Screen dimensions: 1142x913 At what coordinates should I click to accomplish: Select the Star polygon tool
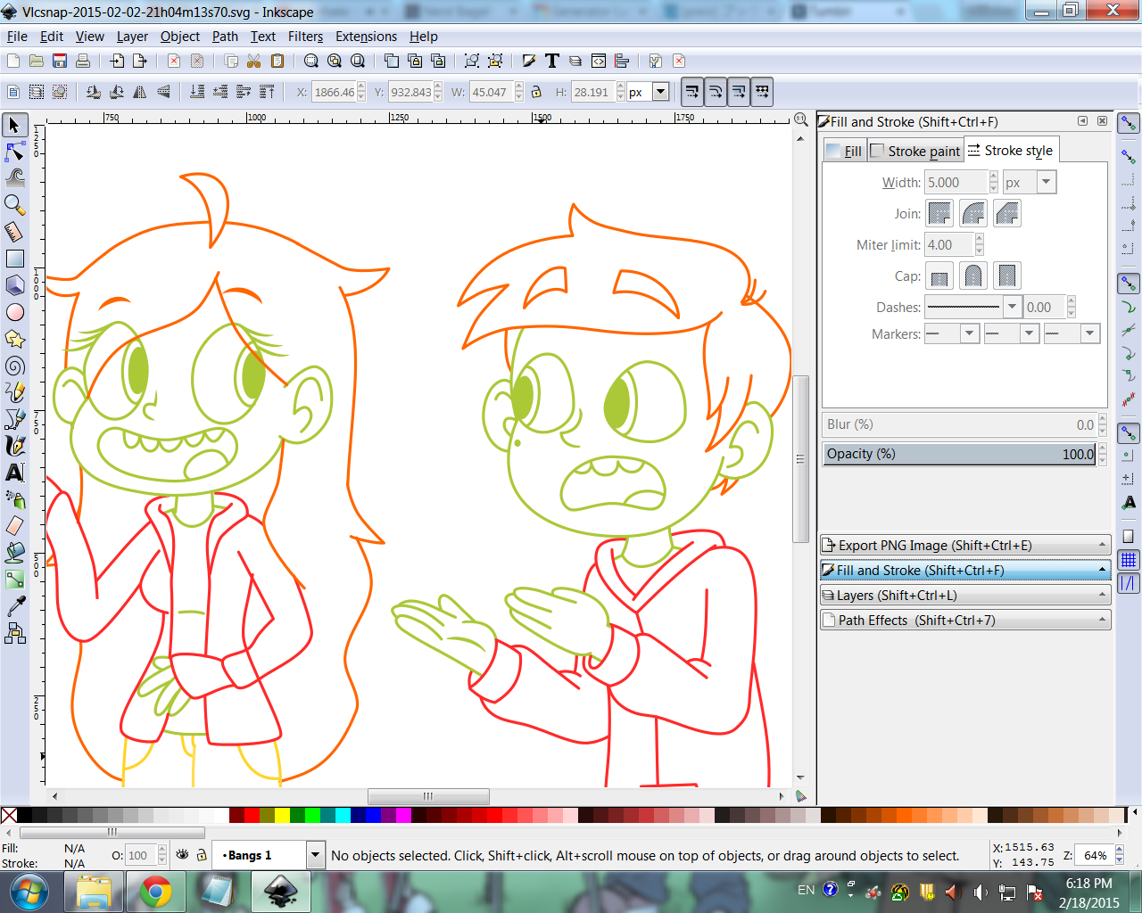pyautogui.click(x=15, y=339)
